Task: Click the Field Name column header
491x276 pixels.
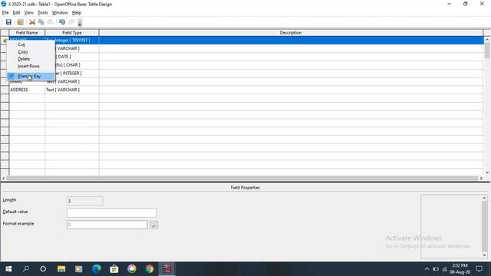Action: pos(27,32)
